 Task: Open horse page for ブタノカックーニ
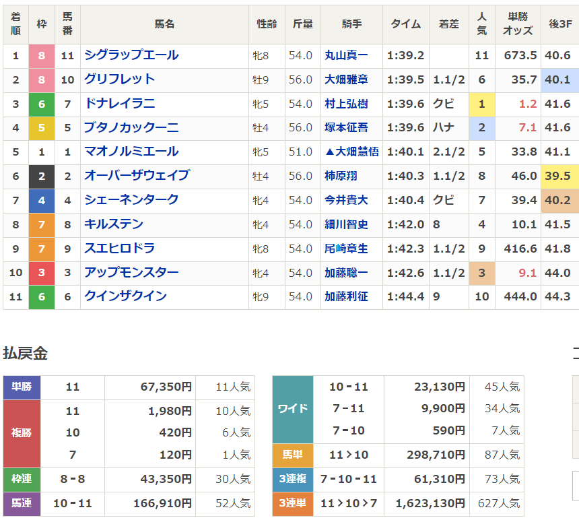[x=131, y=128]
